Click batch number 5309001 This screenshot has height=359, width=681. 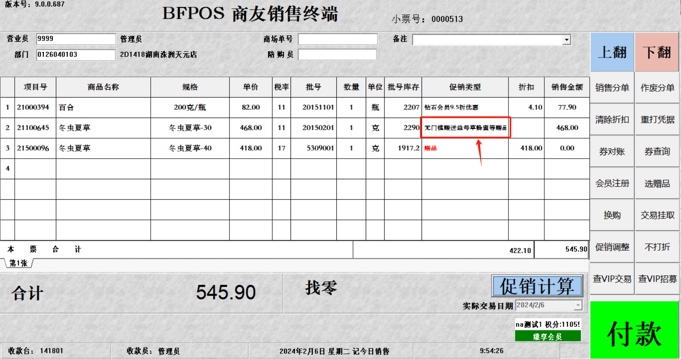click(314, 148)
